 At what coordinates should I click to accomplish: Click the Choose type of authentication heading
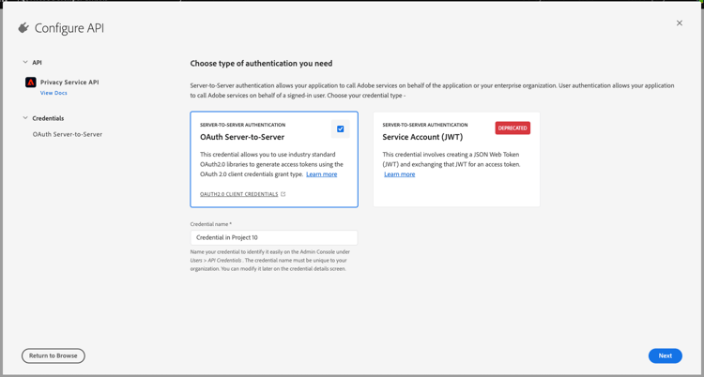(261, 63)
